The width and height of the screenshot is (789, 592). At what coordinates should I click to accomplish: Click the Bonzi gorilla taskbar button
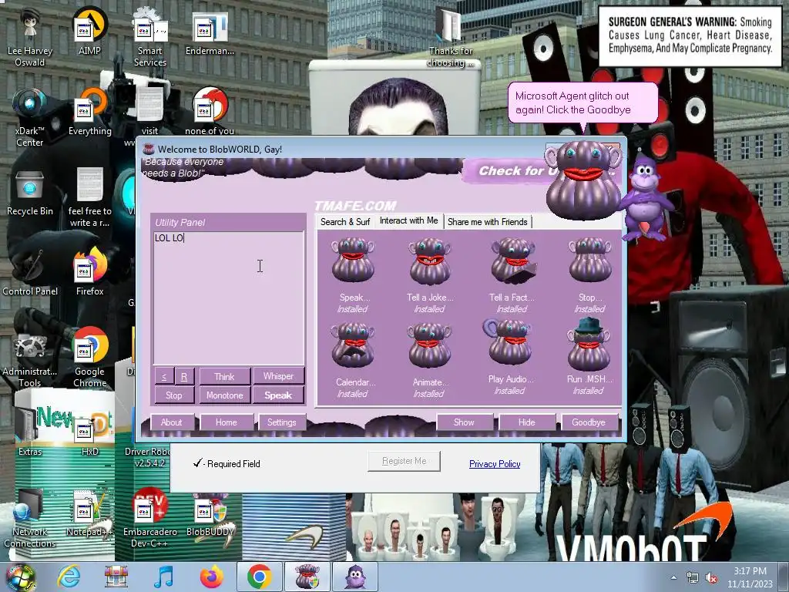click(355, 577)
